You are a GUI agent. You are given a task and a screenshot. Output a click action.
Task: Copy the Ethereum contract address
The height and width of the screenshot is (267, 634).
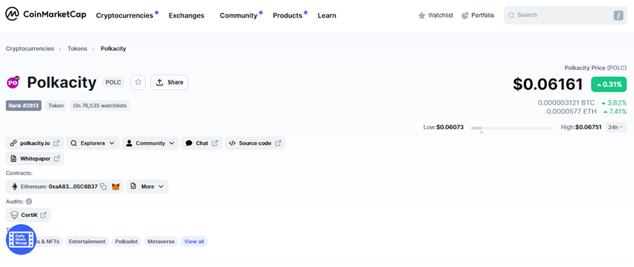point(103,186)
